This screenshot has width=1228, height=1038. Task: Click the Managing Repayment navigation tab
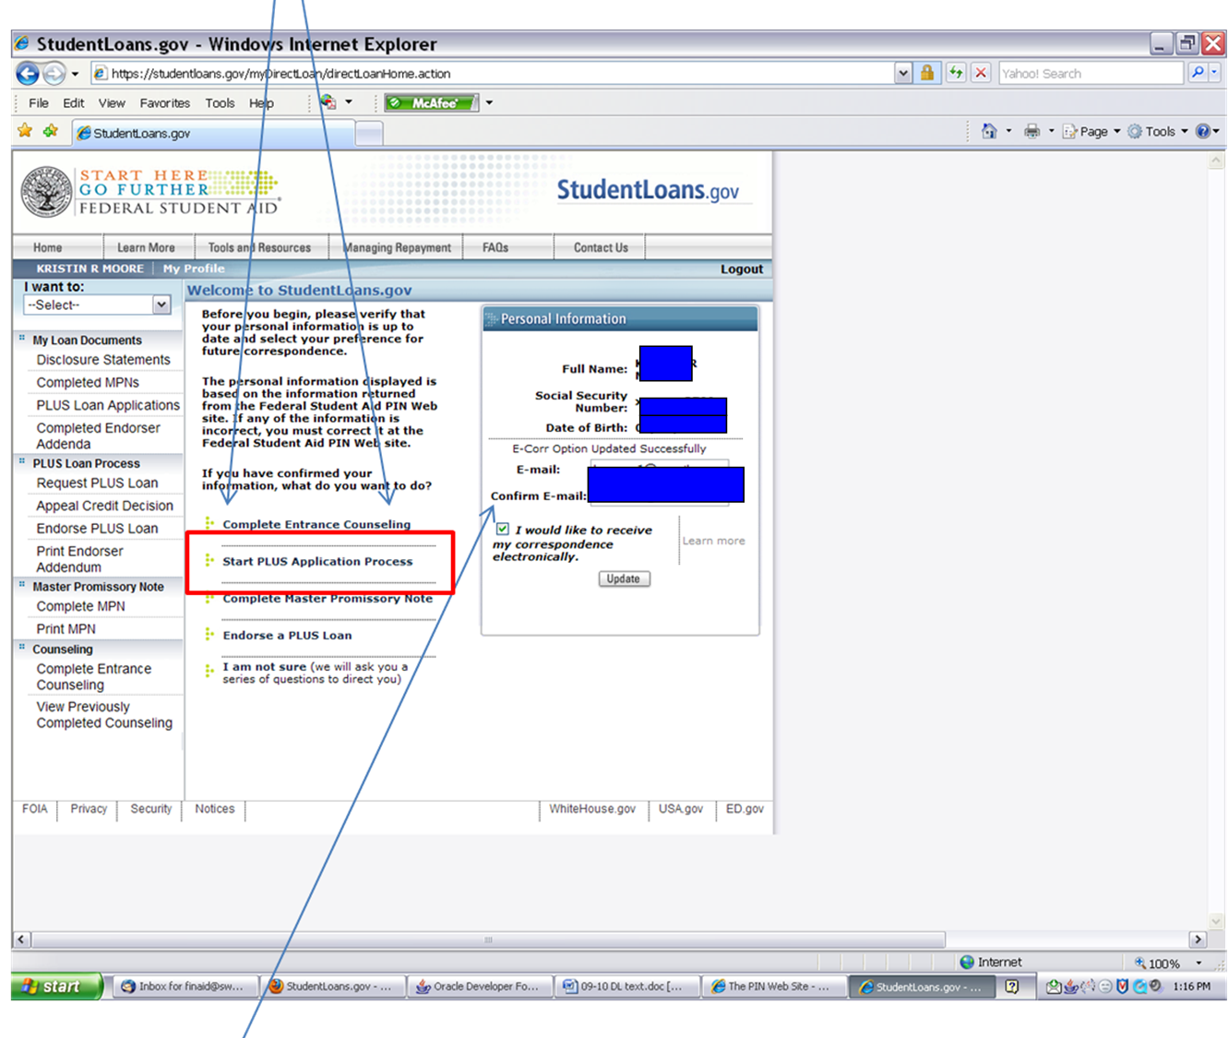(x=398, y=247)
